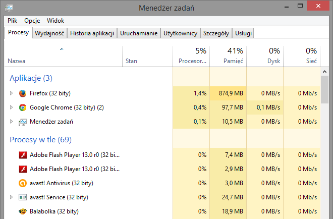Viewport: 333px width, 219px height.
Task: Click the first Adobe Flash Player icon
Action: click(22, 155)
